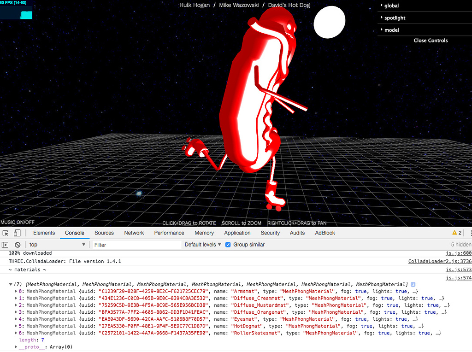
Task: Click Close Controls button
Action: [x=431, y=41]
